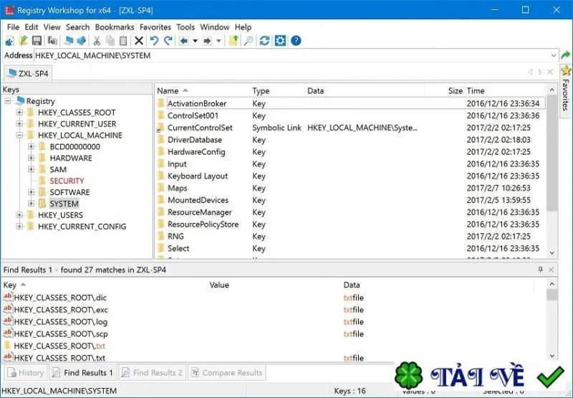Screen dimensions: 573x398
Task: Click the Find Results scroll down arrow
Action: click(x=552, y=356)
